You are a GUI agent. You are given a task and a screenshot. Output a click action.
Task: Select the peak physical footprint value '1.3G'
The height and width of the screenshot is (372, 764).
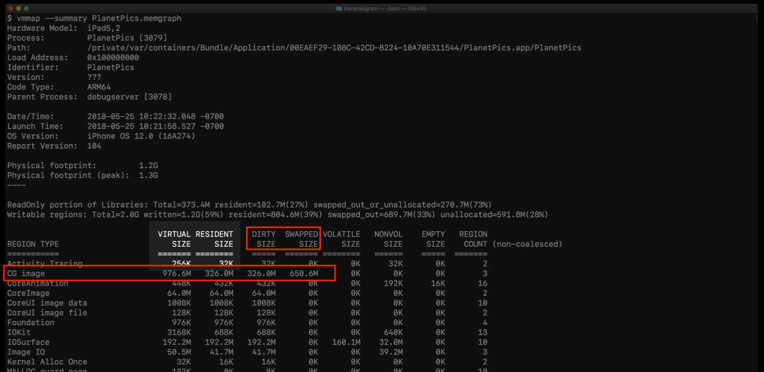pos(149,175)
